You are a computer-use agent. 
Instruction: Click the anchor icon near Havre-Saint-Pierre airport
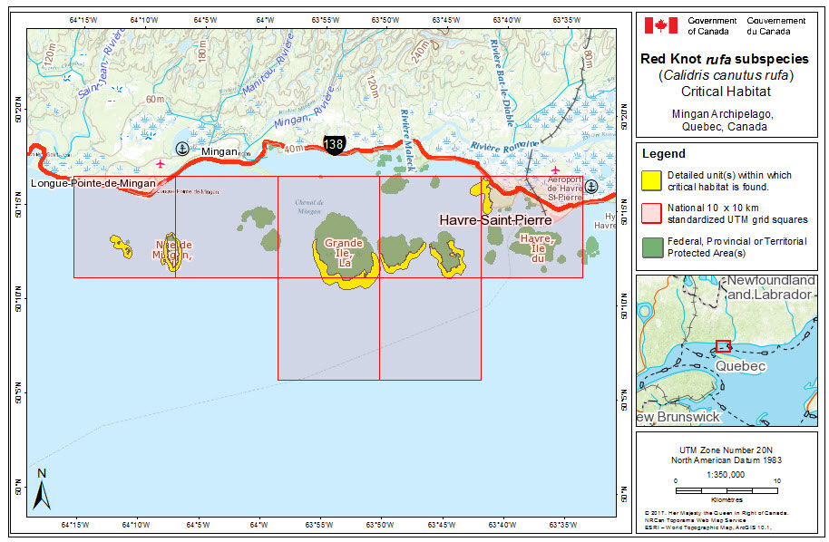(590, 186)
